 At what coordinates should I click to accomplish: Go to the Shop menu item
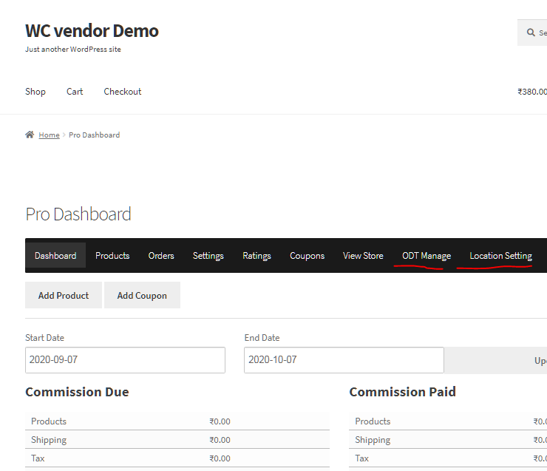[x=35, y=92]
